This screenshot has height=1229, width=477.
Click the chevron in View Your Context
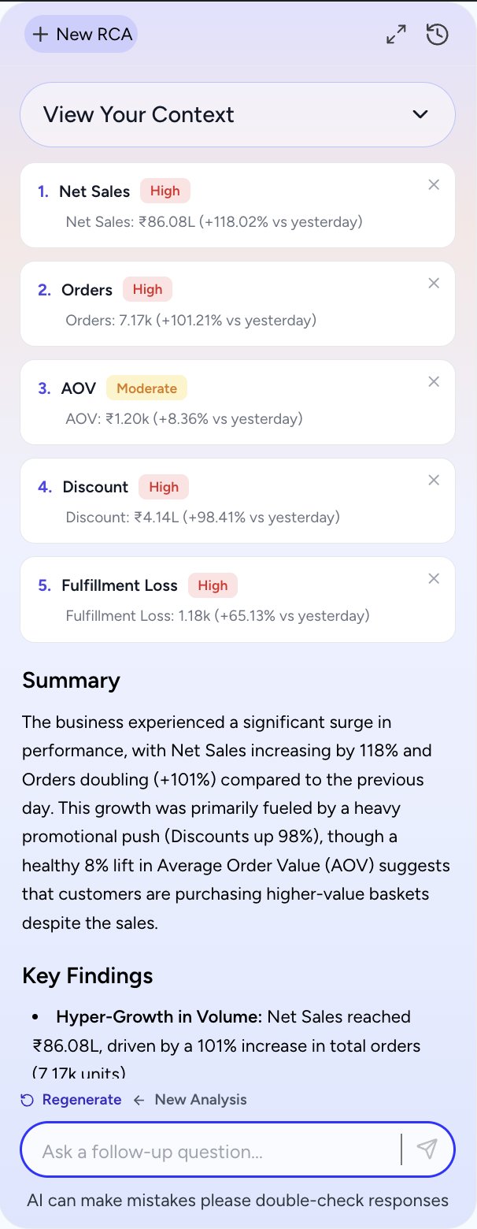[420, 114]
